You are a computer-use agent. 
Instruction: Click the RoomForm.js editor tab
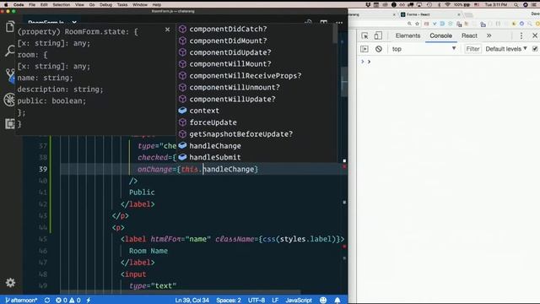pyautogui.click(x=46, y=22)
